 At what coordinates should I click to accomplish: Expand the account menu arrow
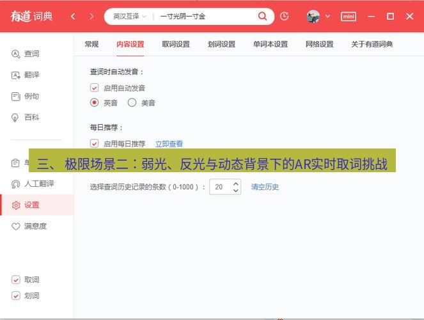coord(327,16)
